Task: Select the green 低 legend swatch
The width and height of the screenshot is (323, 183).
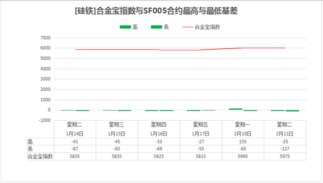Action: [x=156, y=27]
